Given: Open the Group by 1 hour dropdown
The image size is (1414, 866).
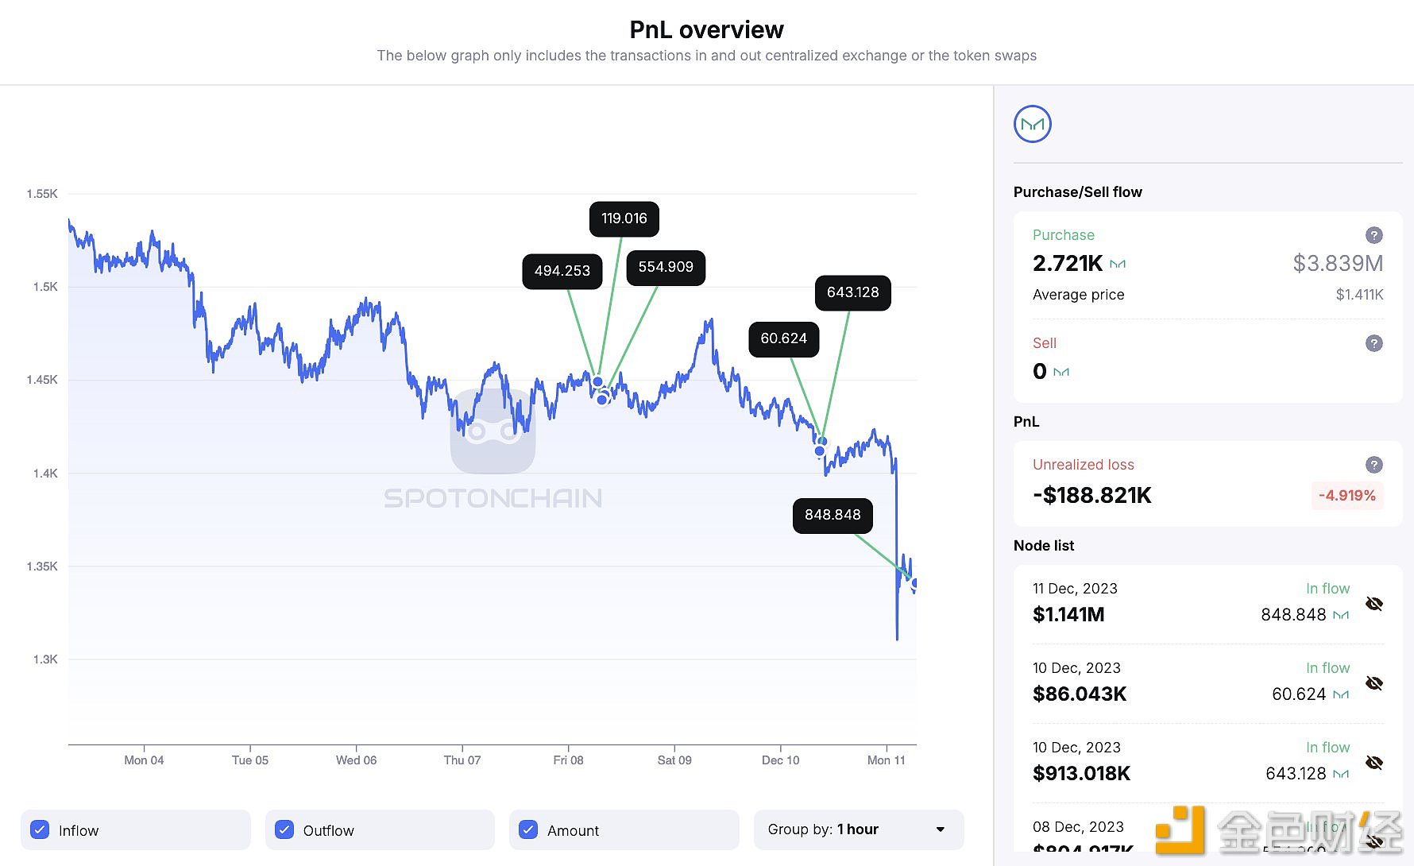Looking at the screenshot, I should [859, 829].
